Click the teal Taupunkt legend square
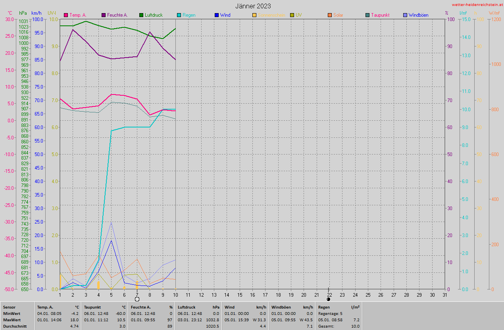The height and width of the screenshot is (330, 504). point(367,15)
